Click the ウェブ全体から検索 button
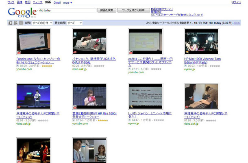 click(x=133, y=10)
